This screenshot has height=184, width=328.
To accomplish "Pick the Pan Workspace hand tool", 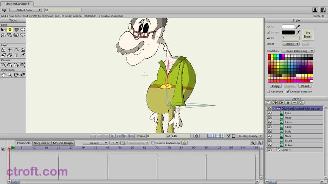I will pyautogui.click(x=3, y=75).
